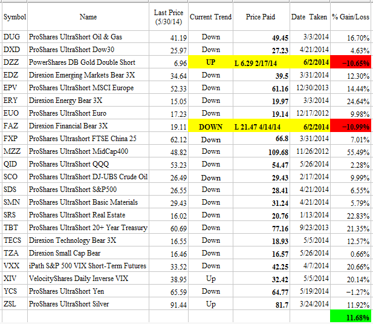Click the EPV symbol cell
Screen dimensions: 373x324
click(x=15, y=88)
